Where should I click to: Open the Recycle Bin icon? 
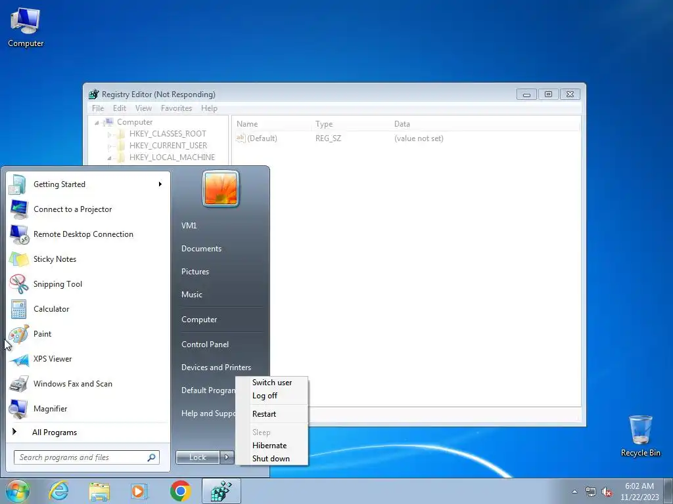[x=640, y=436]
